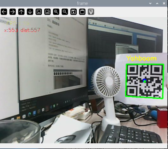
Task: Click the detected QR code in green box
Action: (145, 81)
